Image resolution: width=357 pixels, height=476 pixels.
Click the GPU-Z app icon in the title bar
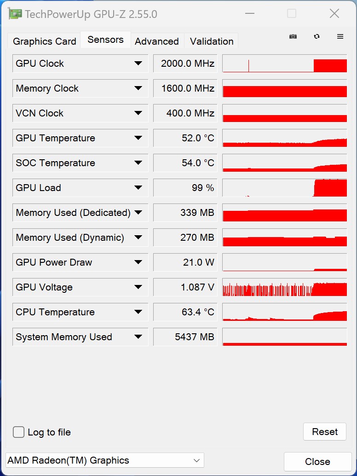coord(15,14)
